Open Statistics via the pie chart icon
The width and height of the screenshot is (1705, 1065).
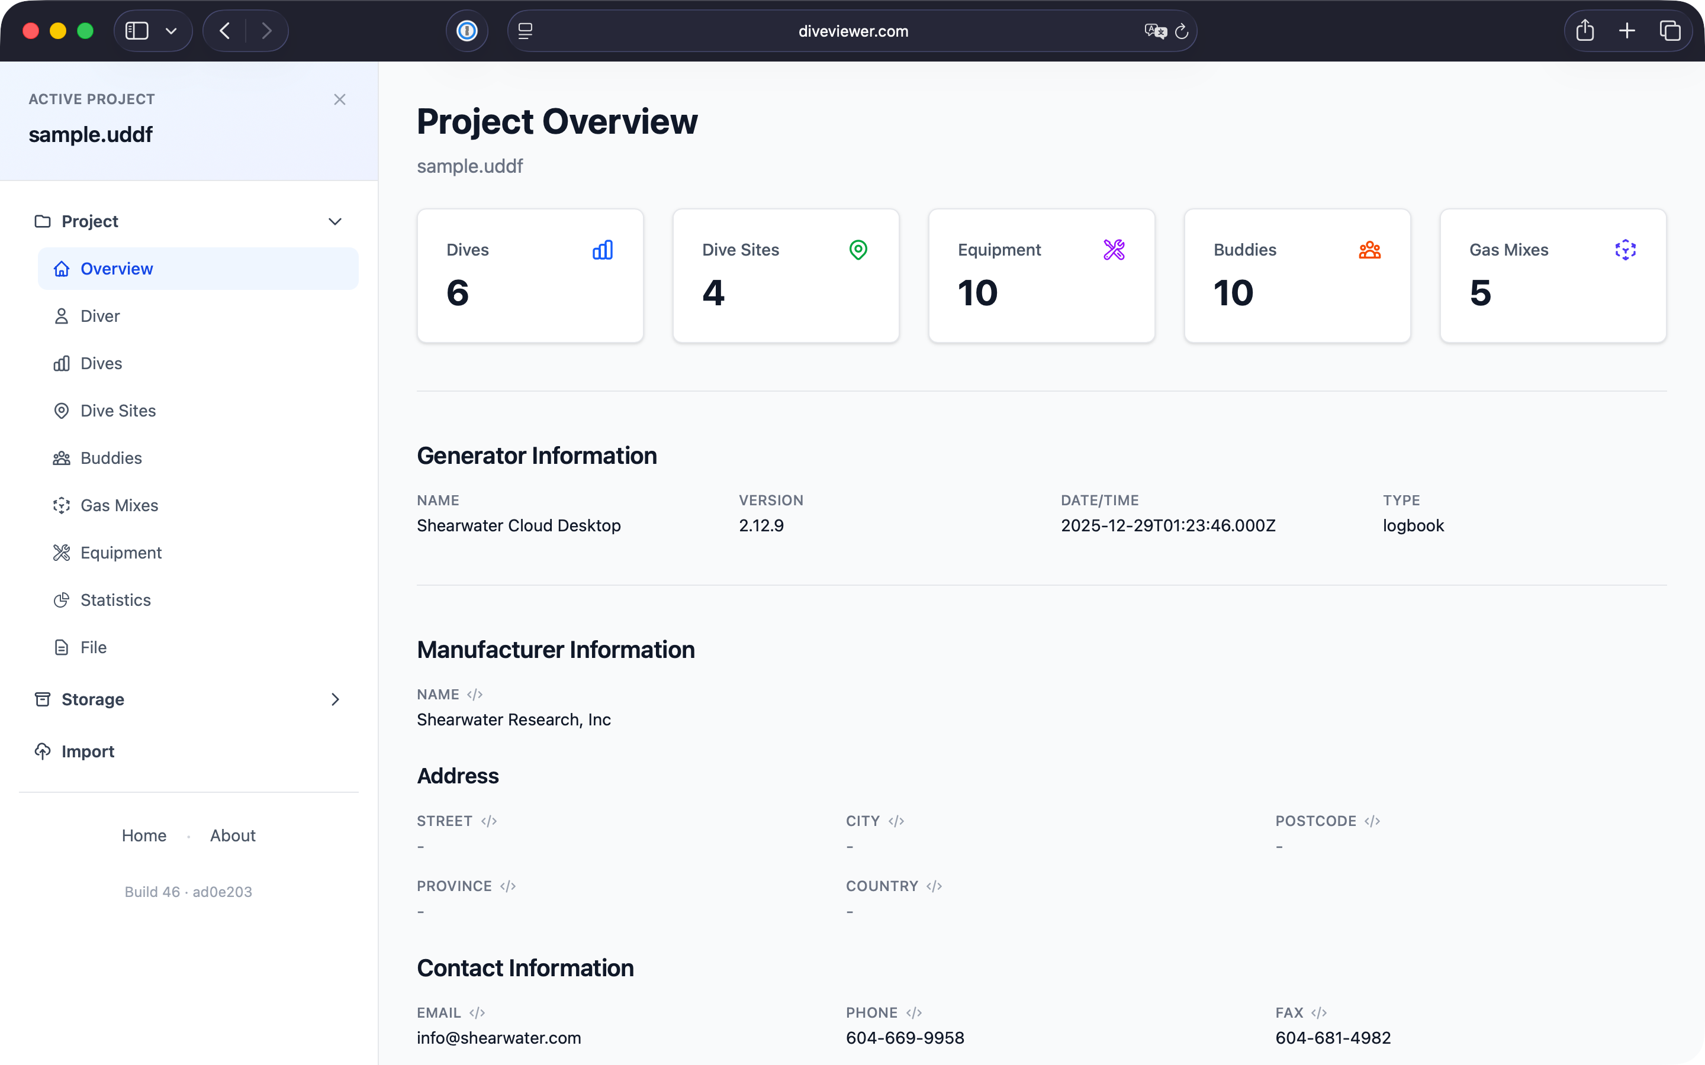(x=62, y=599)
